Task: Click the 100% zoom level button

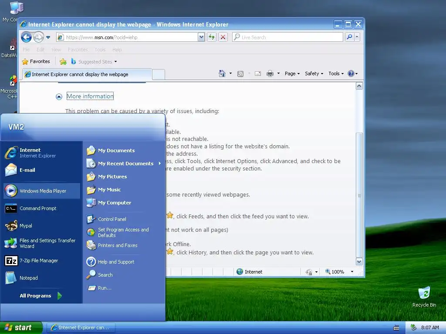Action: 335,272
